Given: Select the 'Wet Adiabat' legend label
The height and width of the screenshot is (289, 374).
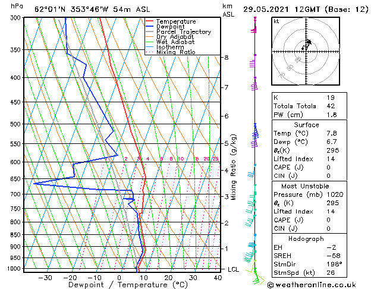Looking at the screenshot, I should tap(175, 42).
